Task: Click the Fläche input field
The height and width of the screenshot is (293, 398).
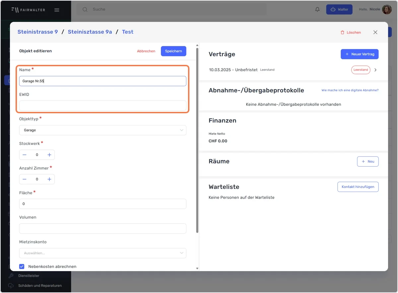Action: (x=103, y=204)
